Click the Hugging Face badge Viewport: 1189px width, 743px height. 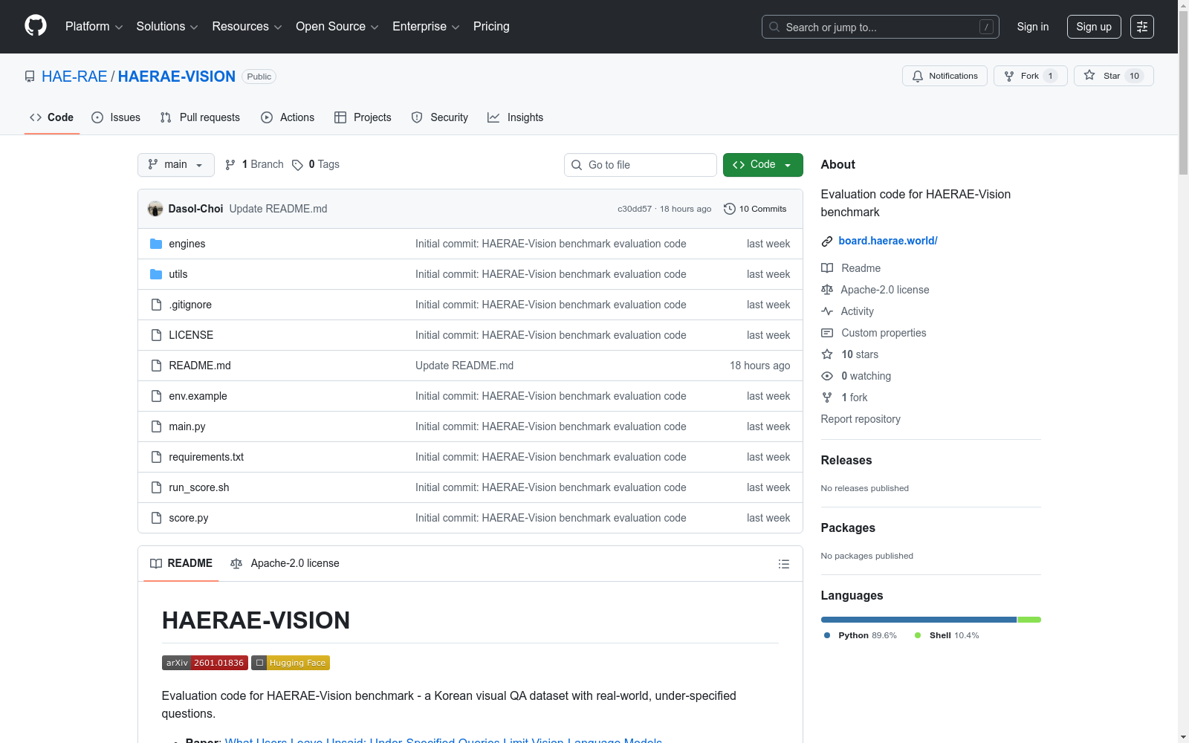click(291, 663)
